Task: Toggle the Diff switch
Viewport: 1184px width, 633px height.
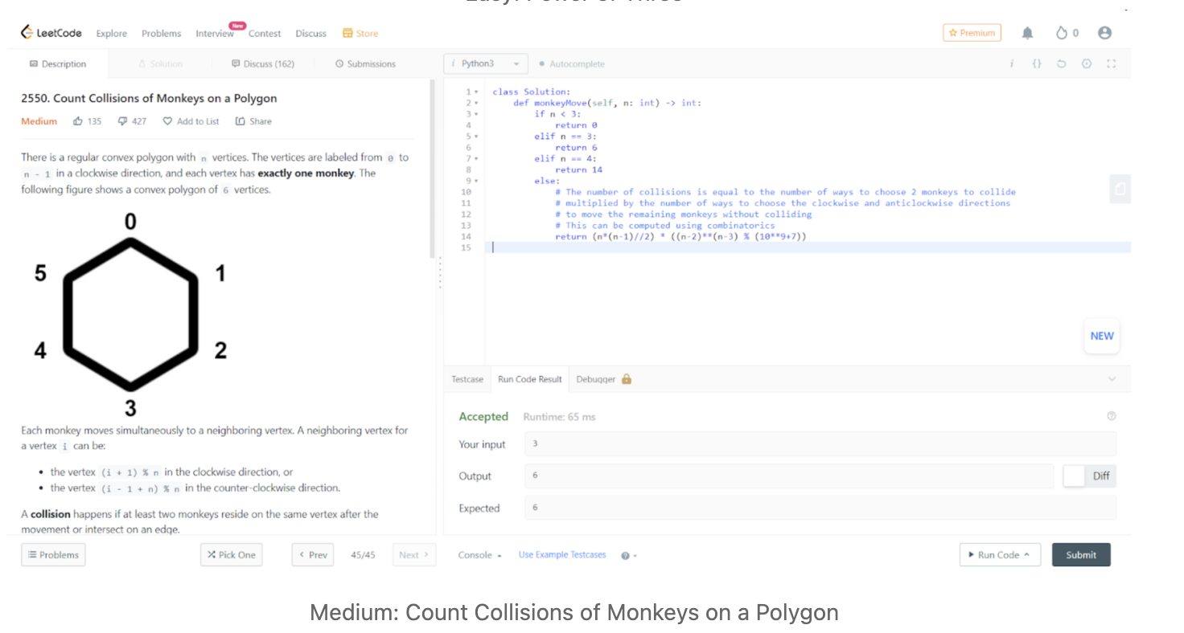Action: [x=1075, y=476]
